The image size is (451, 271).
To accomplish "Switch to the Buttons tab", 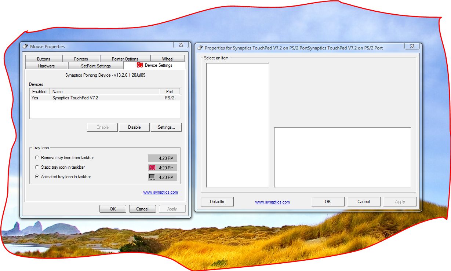I will [44, 59].
